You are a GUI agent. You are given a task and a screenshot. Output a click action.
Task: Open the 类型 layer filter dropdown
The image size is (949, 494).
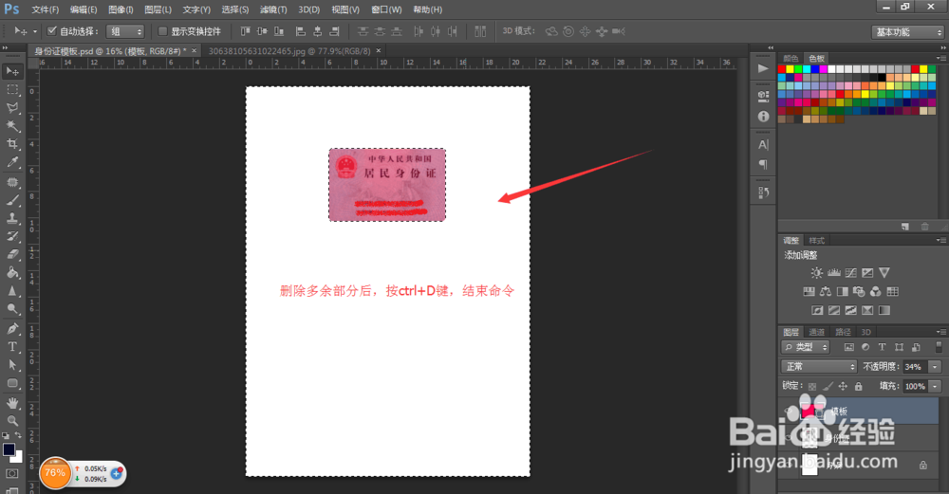(806, 347)
